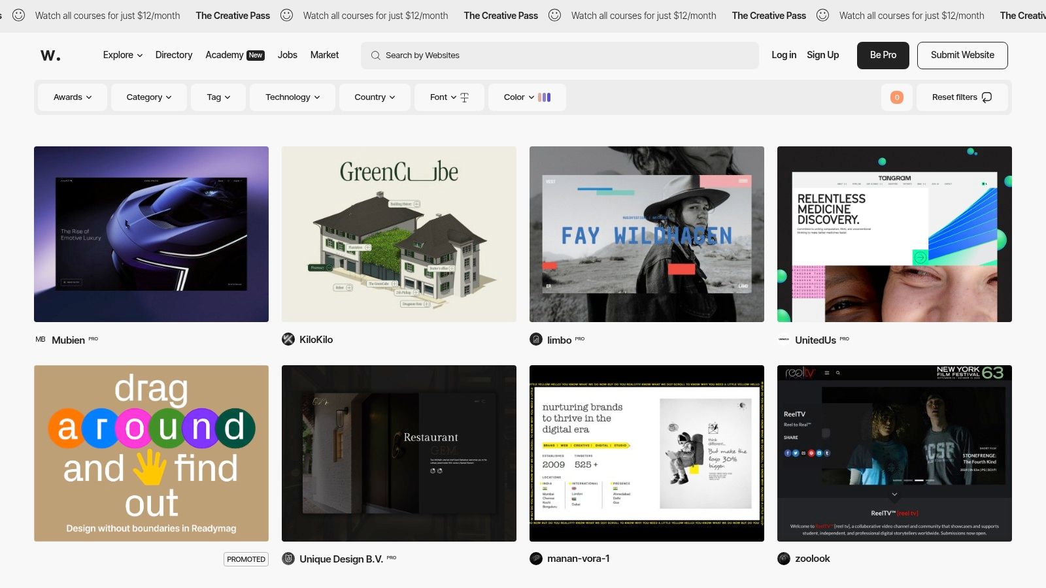
Task: Open the Awards filter dropdown
Action: [x=72, y=97]
